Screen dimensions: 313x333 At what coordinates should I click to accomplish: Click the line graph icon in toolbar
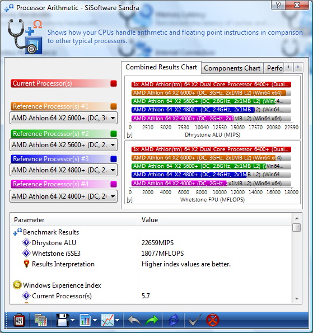click(x=108, y=320)
